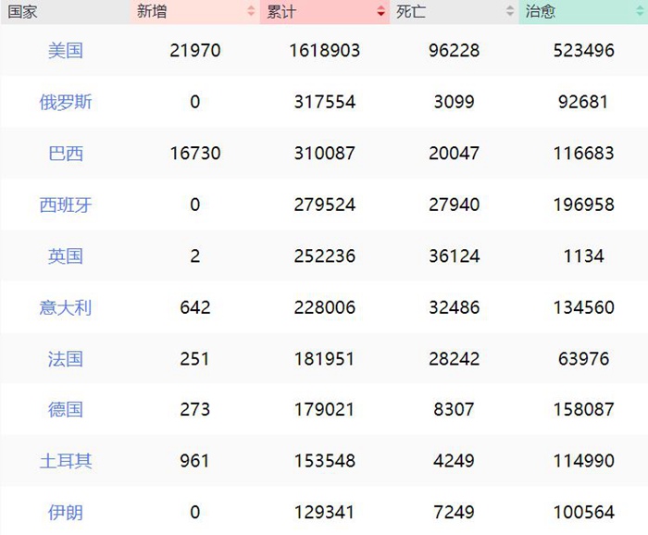Screen dimensions: 648x535
Task: Click the 死亡 header label
Action: click(x=411, y=12)
